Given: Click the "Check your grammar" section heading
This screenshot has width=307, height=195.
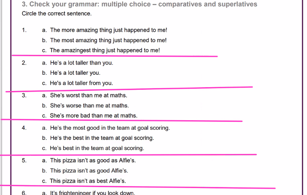Looking at the screenshot, I should click(x=140, y=5).
